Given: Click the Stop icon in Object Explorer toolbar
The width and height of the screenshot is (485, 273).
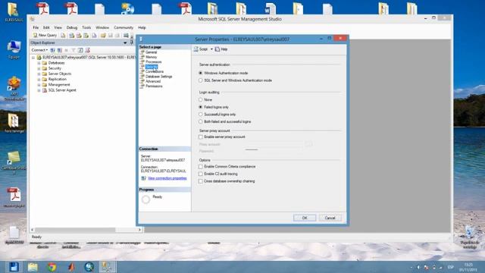Looking at the screenshot, I should [x=66, y=50].
